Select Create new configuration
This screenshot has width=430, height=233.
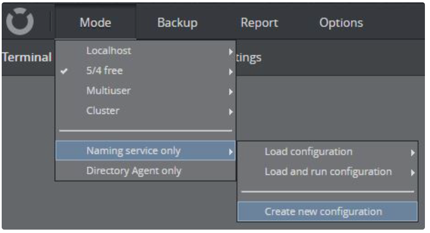coord(327,212)
